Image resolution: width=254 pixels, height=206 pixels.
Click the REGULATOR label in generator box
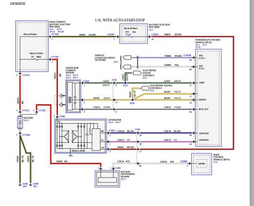coord(78,150)
